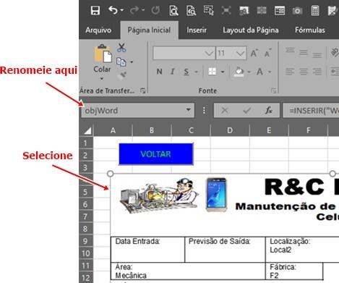This screenshot has height=283, width=339.
Task: Align text left
Action: 290,72
